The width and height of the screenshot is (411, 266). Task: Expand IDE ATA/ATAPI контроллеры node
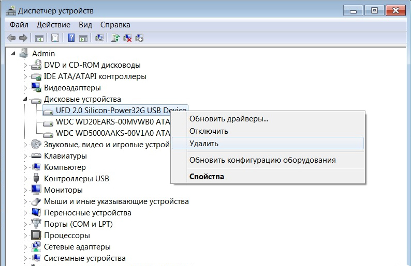click(25, 76)
